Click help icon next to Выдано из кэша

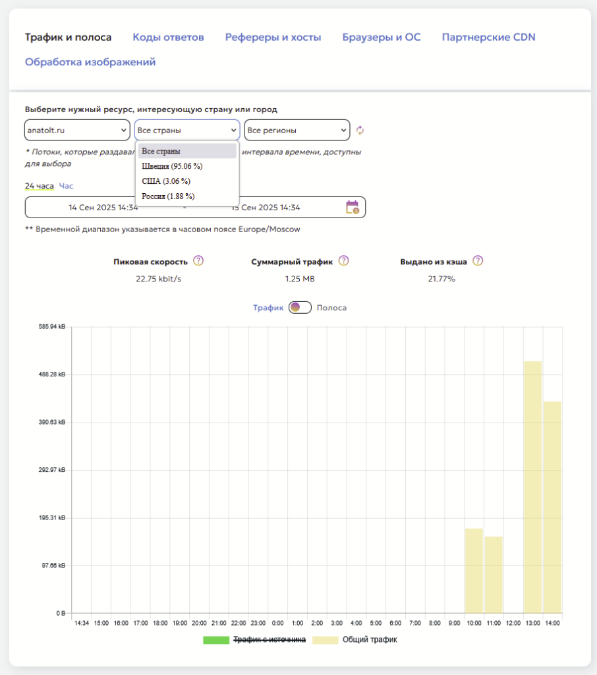pos(478,260)
